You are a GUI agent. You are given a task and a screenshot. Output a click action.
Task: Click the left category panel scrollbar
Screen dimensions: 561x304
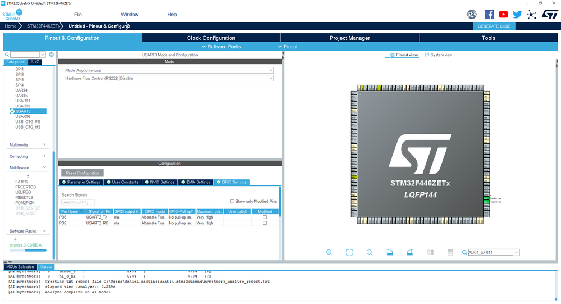54,205
